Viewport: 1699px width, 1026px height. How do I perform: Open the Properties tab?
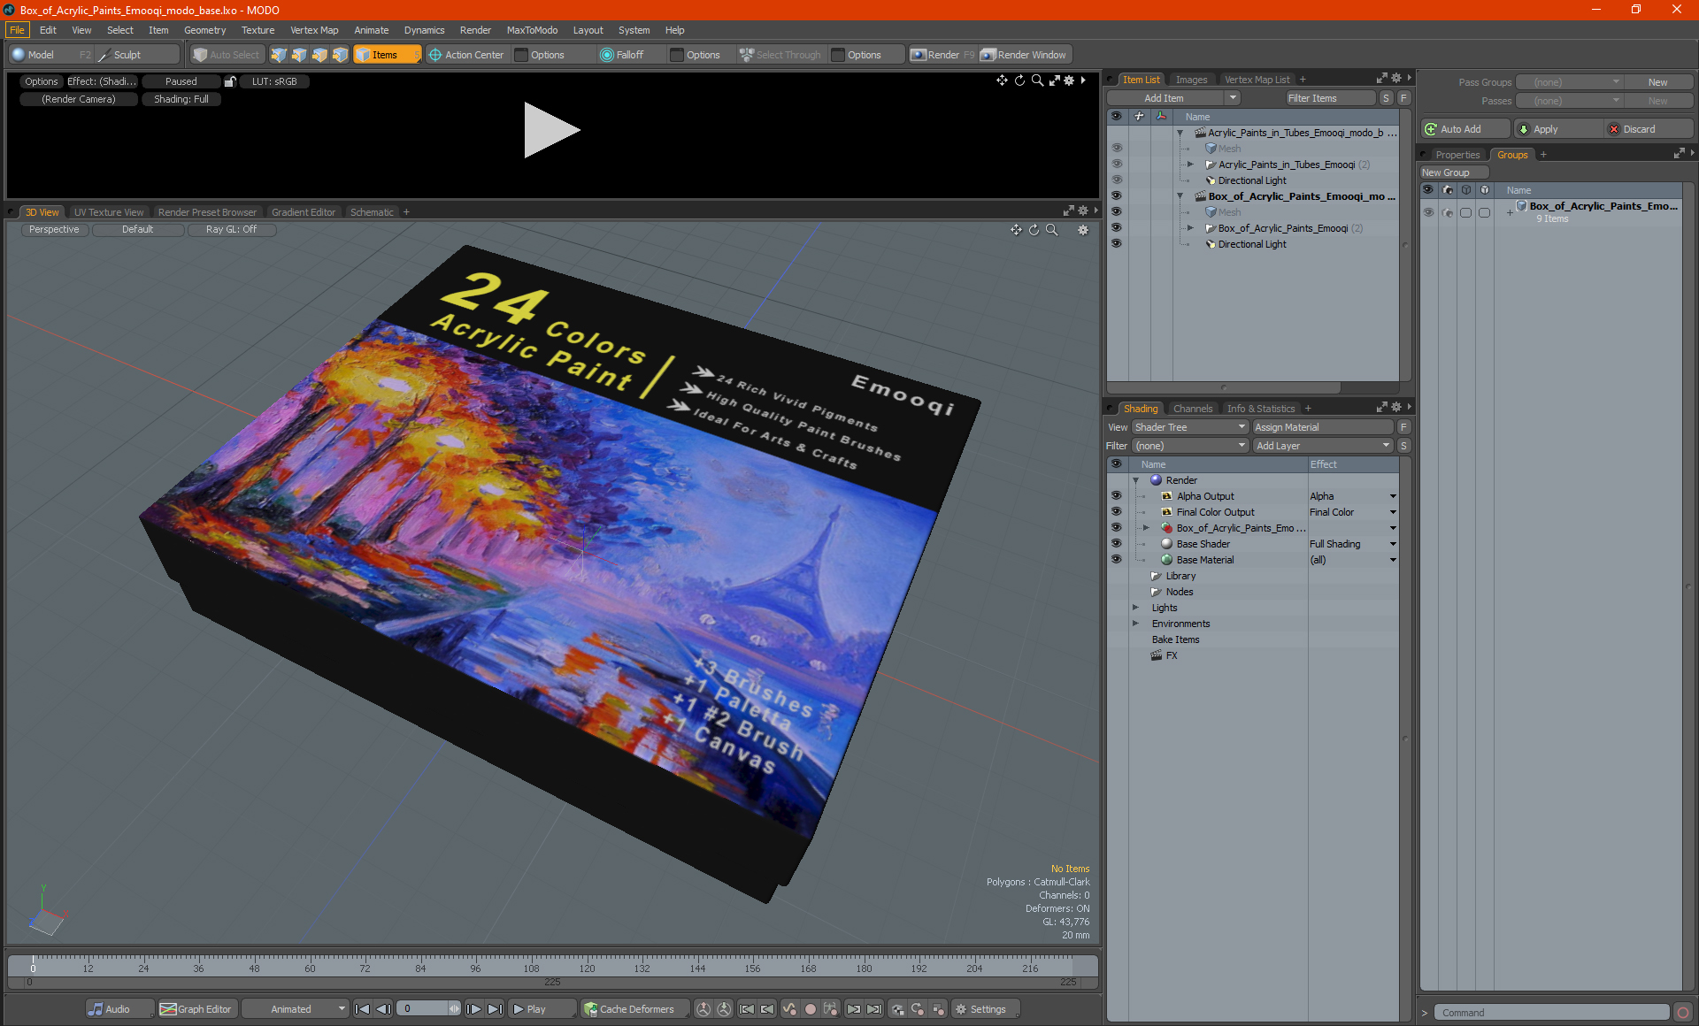point(1457,155)
